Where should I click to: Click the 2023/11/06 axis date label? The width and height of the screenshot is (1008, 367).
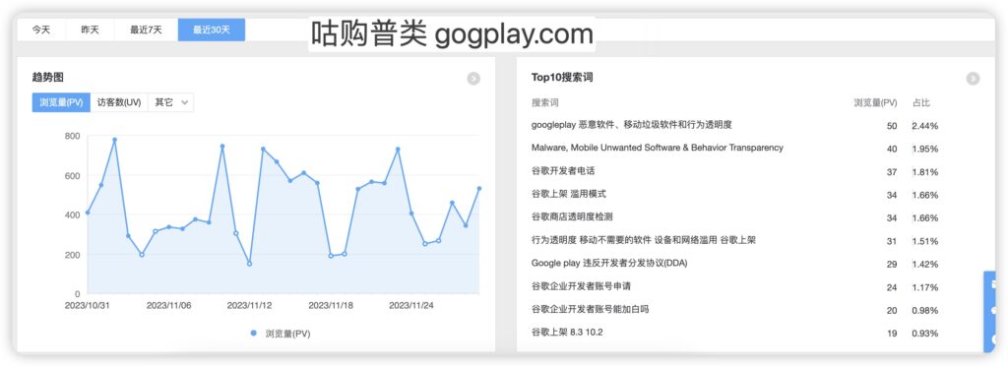coord(169,306)
